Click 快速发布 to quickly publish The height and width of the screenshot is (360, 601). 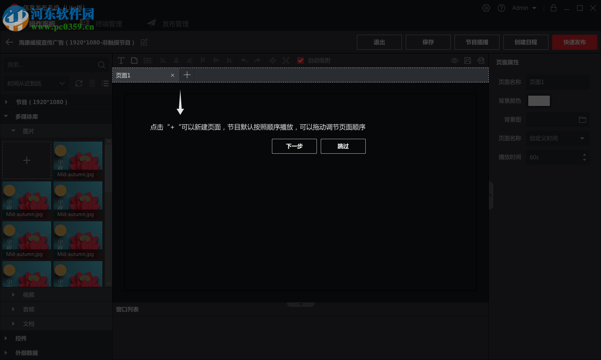pos(574,42)
